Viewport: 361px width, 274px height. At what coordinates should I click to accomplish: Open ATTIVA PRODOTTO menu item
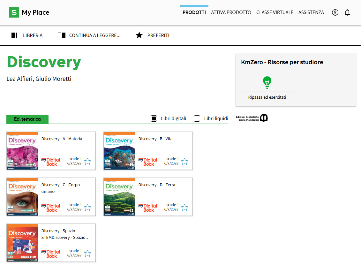click(231, 12)
